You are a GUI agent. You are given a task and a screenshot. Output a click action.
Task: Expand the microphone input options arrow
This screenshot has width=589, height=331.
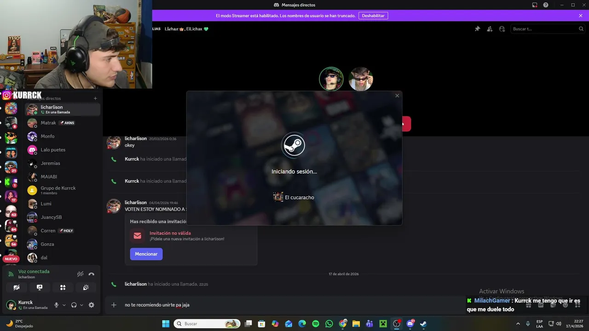[x=64, y=305]
